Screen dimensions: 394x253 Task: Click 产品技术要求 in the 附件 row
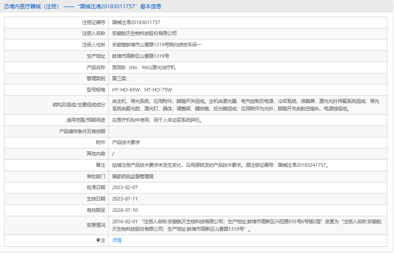coord(126,142)
